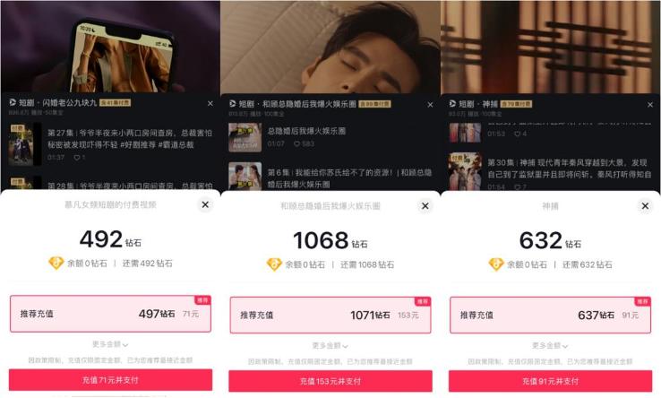Tap the 短剧 play icon for 闪婚老公九块九
The height and width of the screenshot is (398, 661).
point(13,102)
